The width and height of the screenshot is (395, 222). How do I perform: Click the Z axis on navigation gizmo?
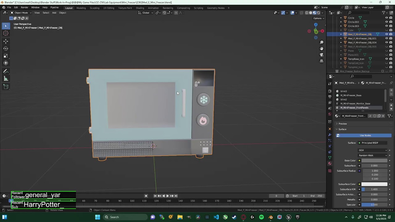[x=316, y=25]
